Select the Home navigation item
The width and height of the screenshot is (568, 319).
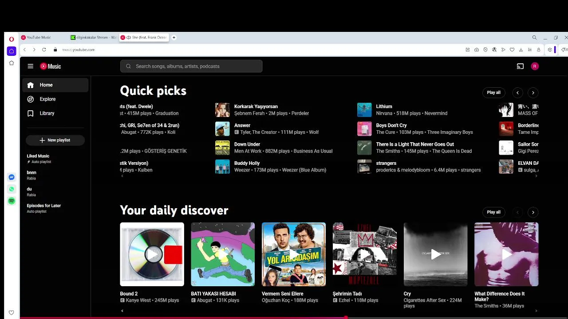point(55,85)
